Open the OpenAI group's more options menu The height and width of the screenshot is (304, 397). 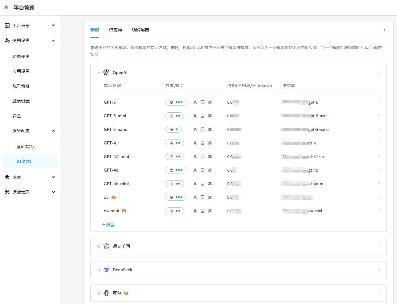(379, 72)
